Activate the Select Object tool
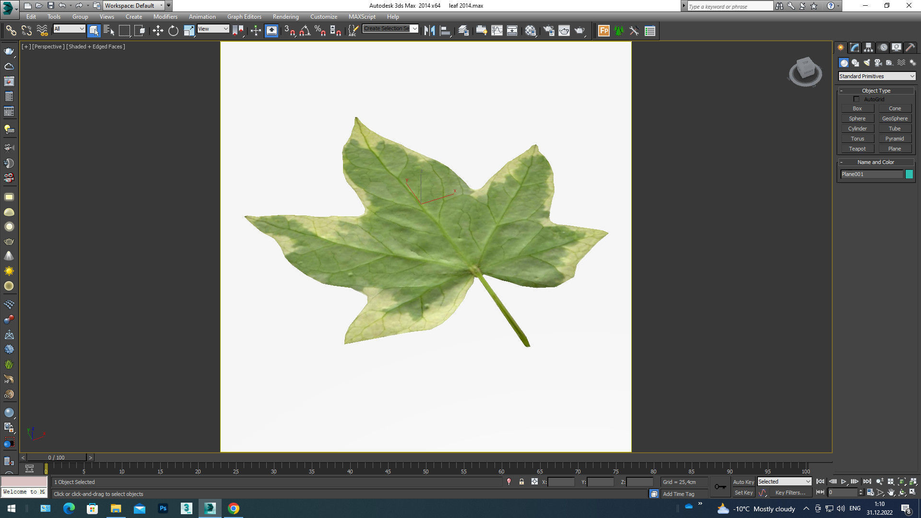The width and height of the screenshot is (921, 518). coord(94,31)
